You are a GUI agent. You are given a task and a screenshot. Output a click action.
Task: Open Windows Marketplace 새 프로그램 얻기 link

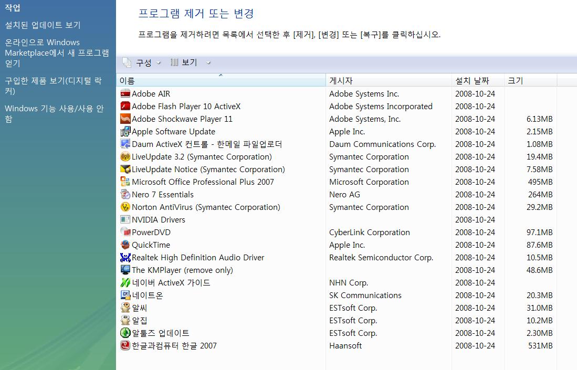click(57, 52)
